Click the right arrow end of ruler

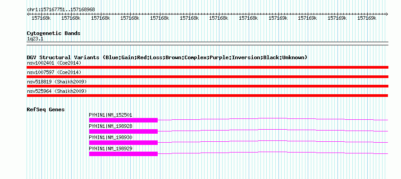[x=387, y=14]
